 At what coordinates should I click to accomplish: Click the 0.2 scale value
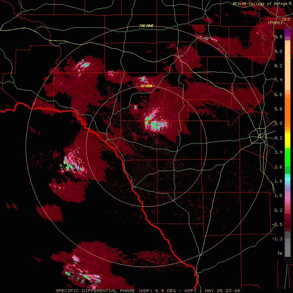(x=278, y=210)
